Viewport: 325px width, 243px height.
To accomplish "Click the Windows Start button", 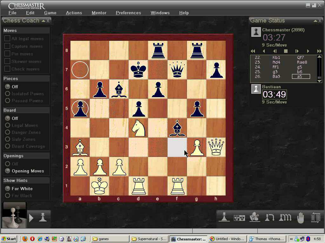I will (x=9, y=239).
